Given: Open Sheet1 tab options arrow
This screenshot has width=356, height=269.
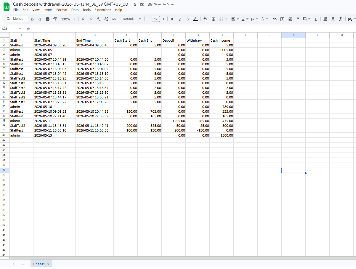Looking at the screenshot, I should click(x=48, y=264).
